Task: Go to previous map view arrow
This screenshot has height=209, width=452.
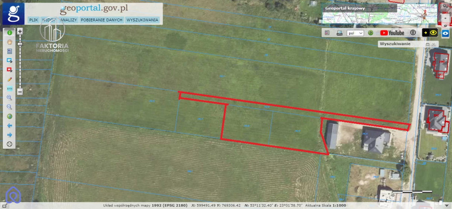Action: point(9,126)
